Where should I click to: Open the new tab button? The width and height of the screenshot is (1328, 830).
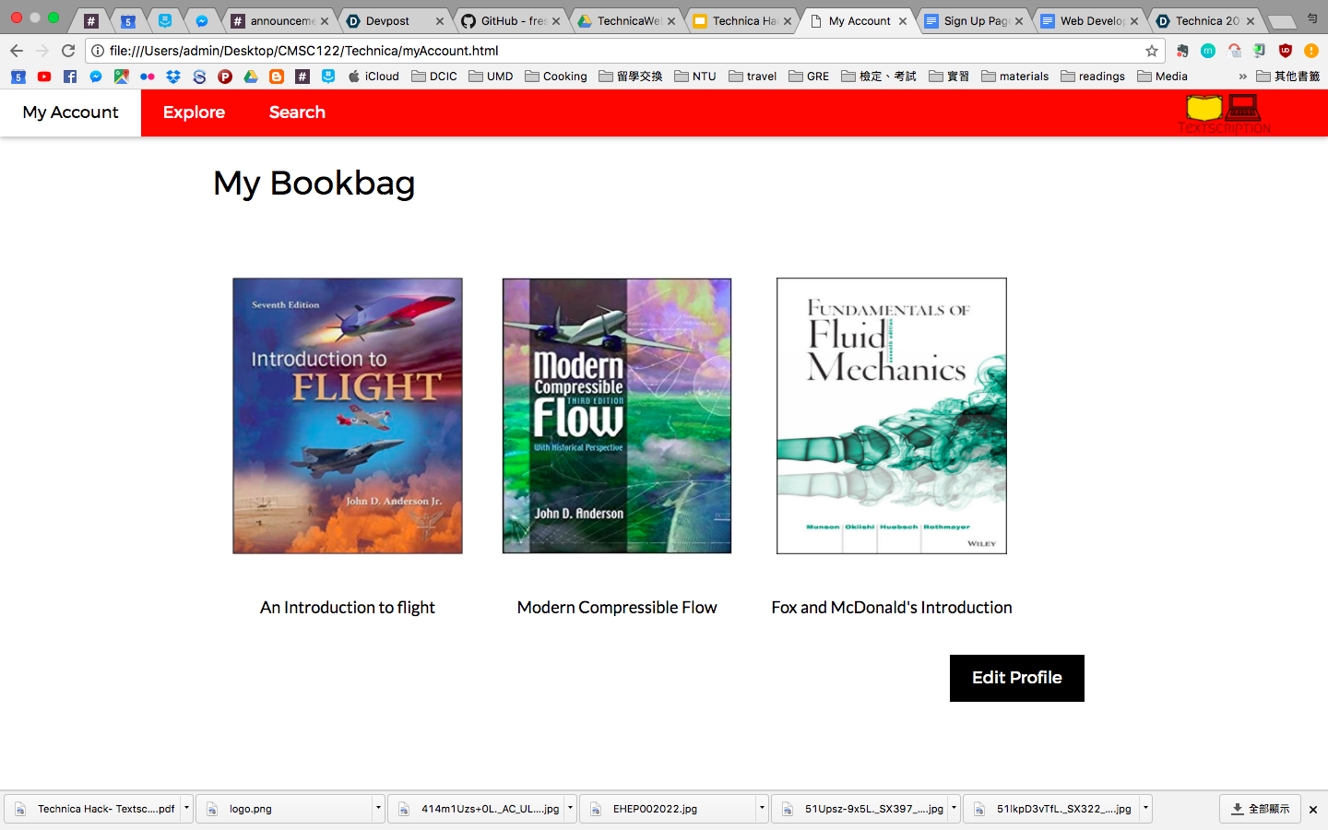(1282, 21)
